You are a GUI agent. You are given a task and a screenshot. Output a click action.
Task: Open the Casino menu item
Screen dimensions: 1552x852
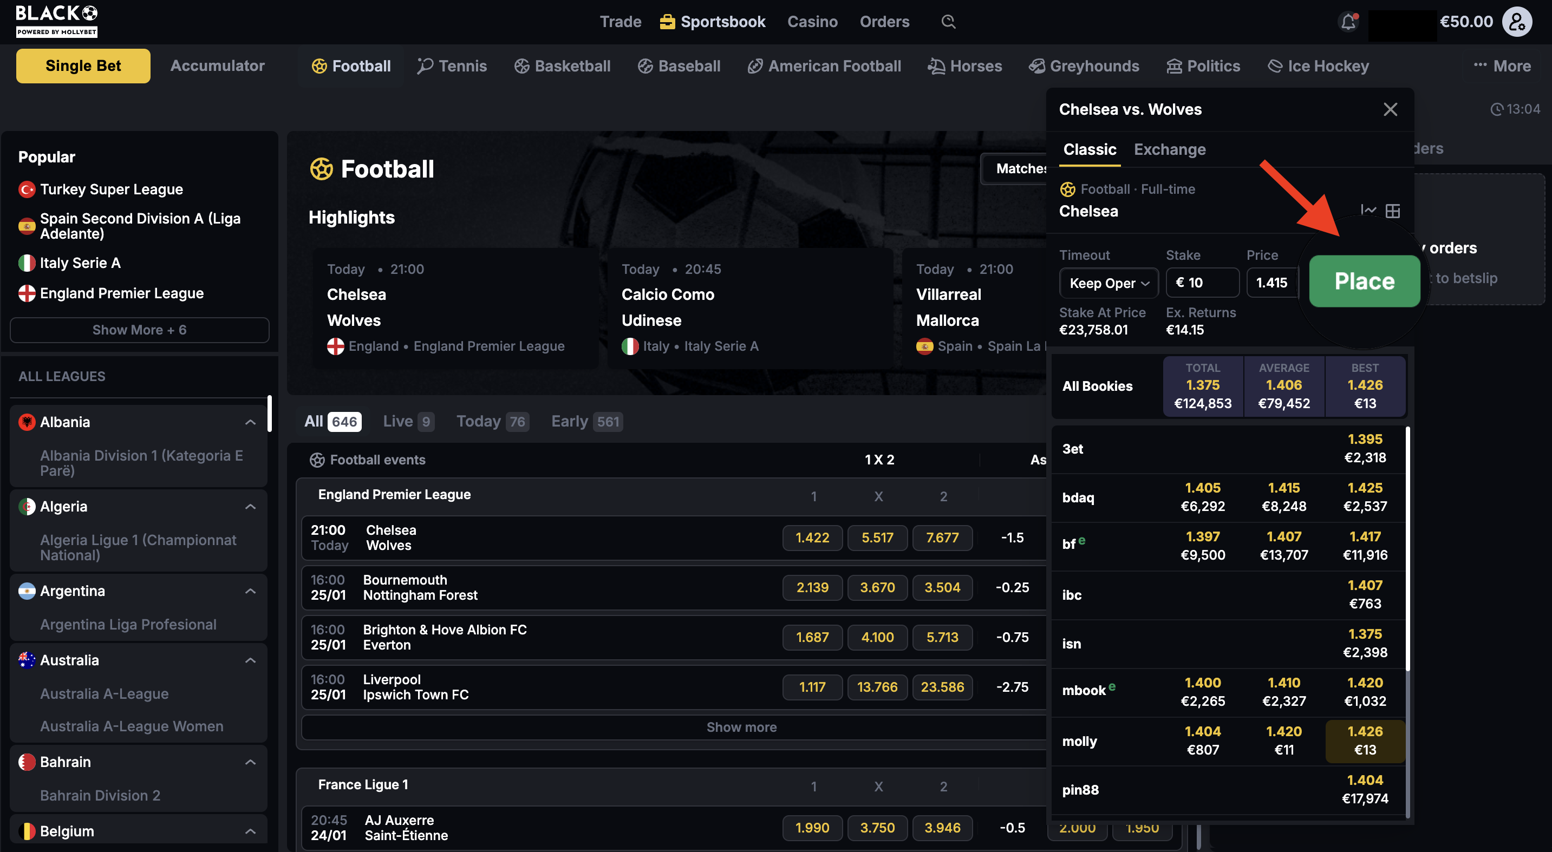coord(812,22)
